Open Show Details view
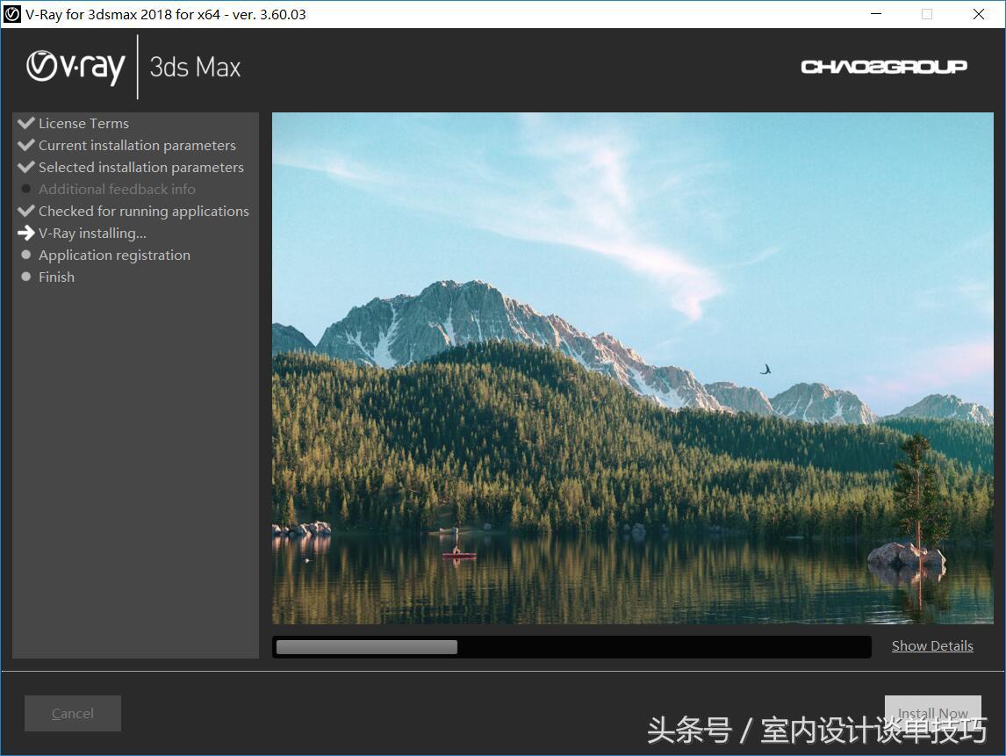Image resolution: width=1006 pixels, height=756 pixels. (932, 645)
